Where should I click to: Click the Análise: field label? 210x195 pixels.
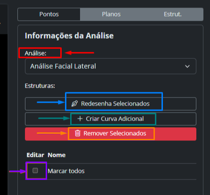35,53
